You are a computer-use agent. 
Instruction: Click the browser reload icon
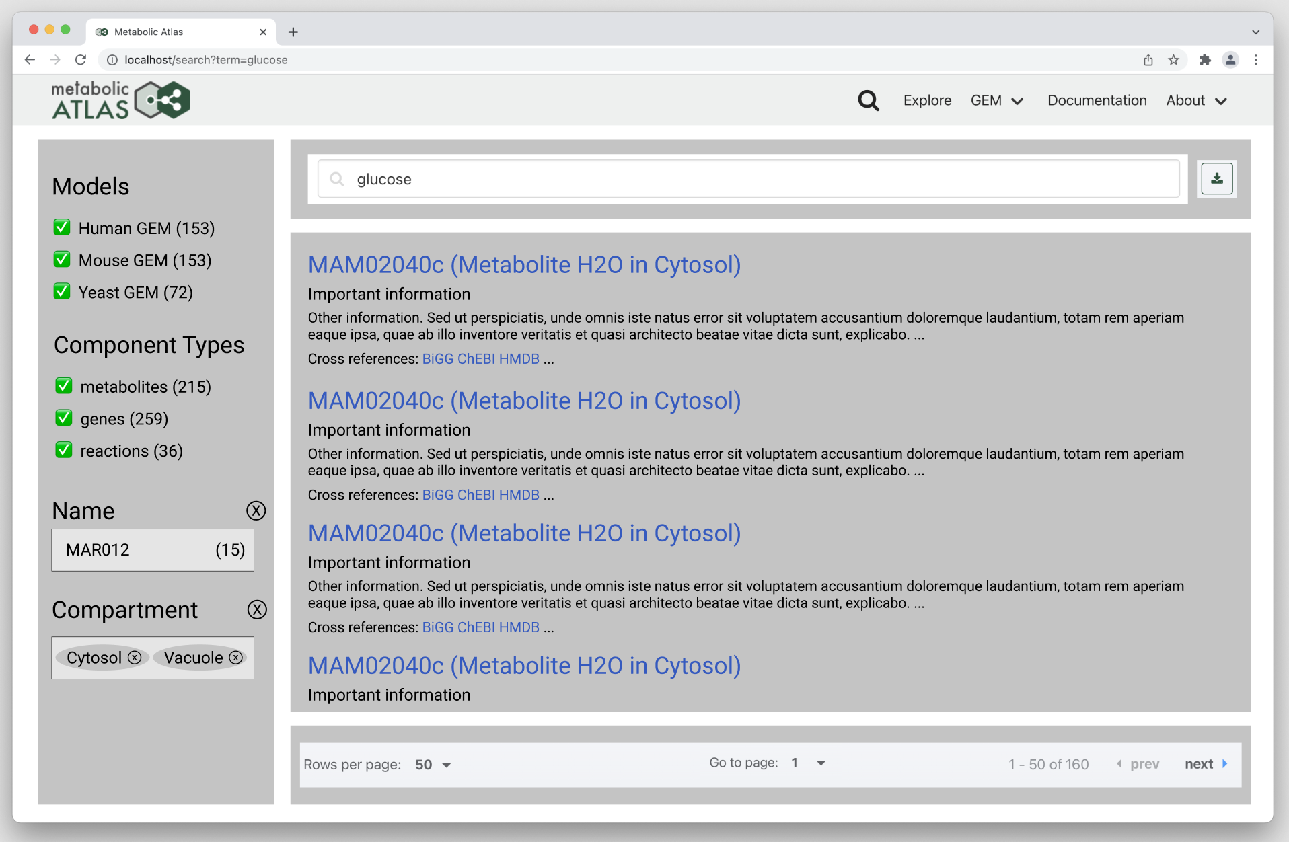(80, 59)
